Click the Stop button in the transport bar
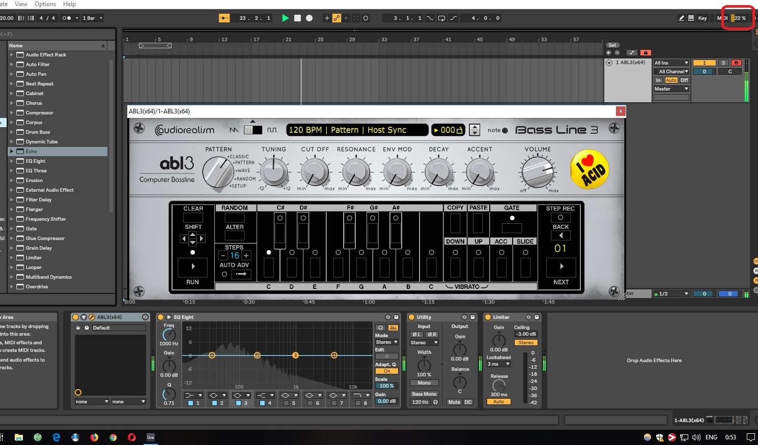 [297, 18]
